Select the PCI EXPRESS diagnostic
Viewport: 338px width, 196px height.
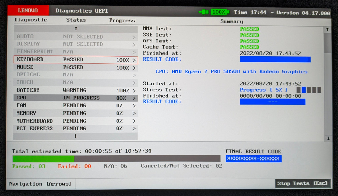[x=76, y=128]
